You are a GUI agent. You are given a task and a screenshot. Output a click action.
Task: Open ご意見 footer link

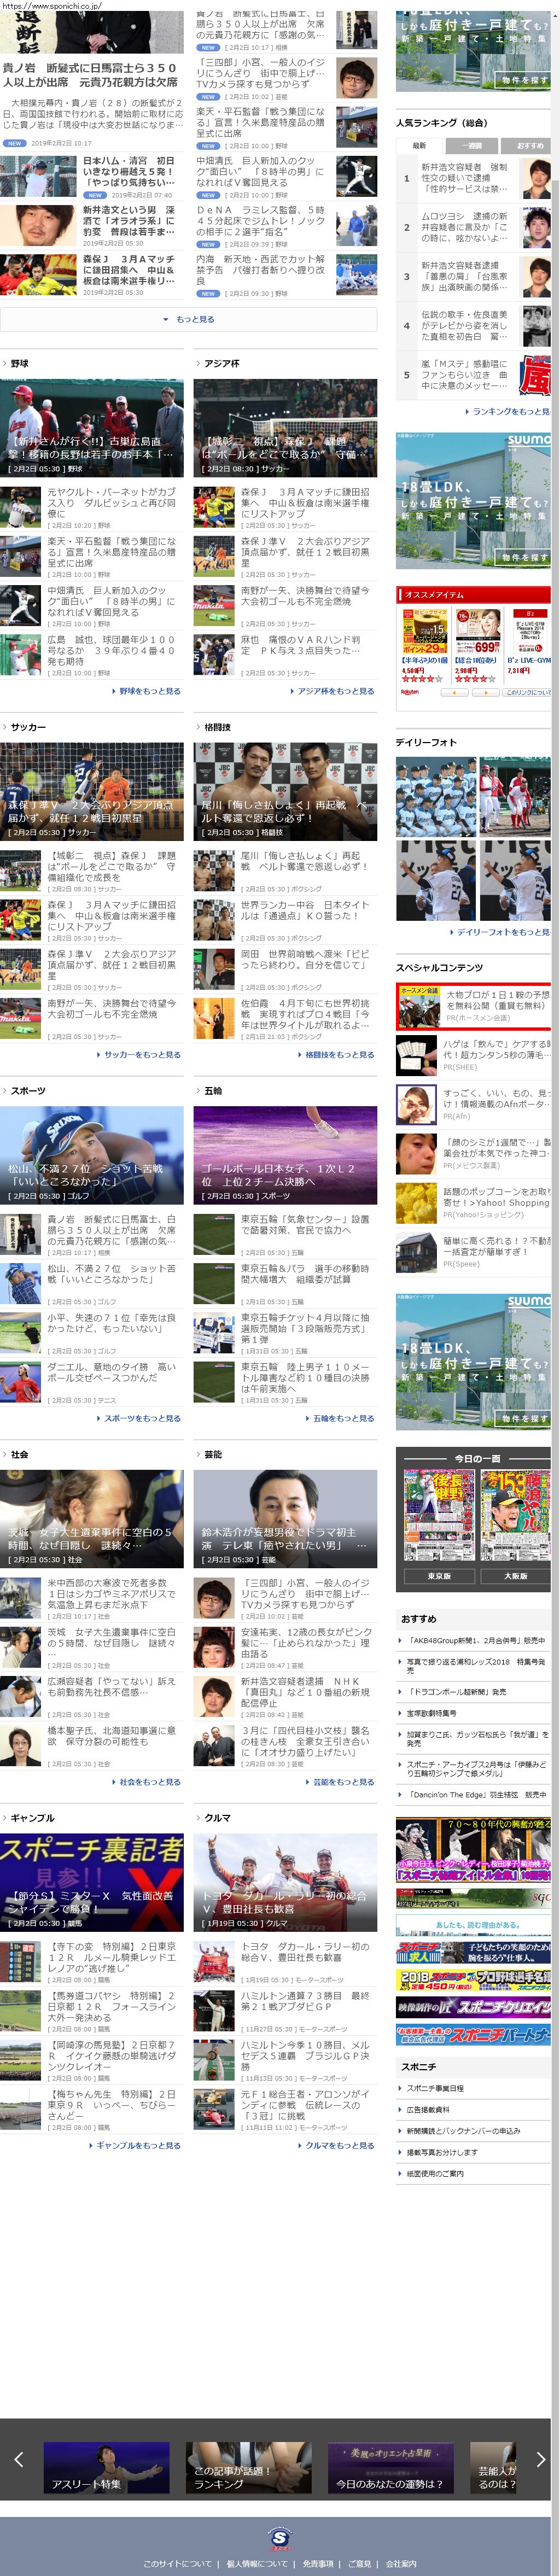pyautogui.click(x=359, y=2563)
